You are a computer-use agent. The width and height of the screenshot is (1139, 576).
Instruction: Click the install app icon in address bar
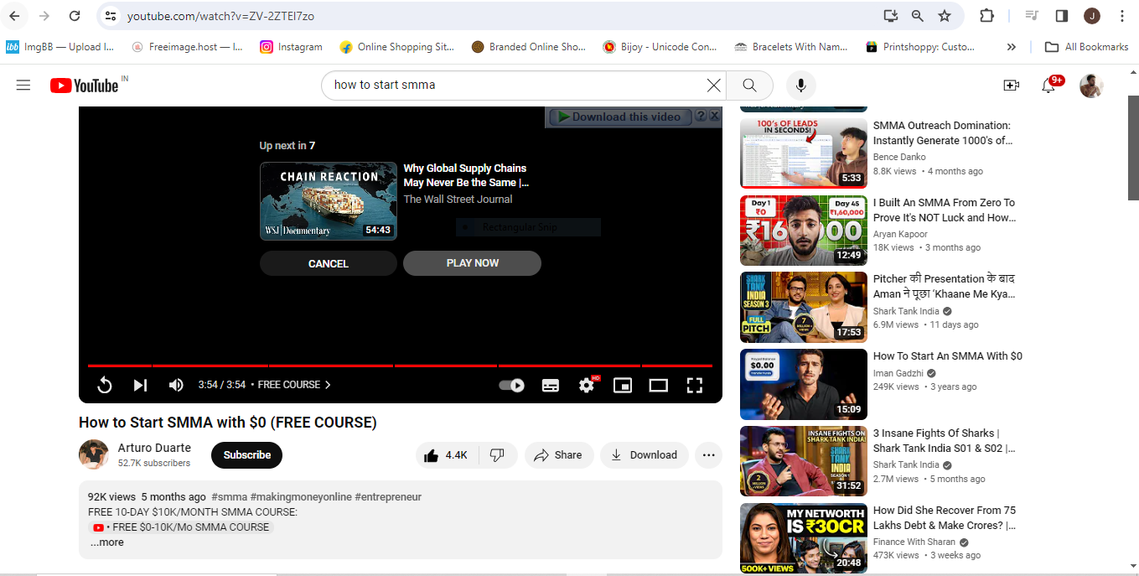[890, 16]
